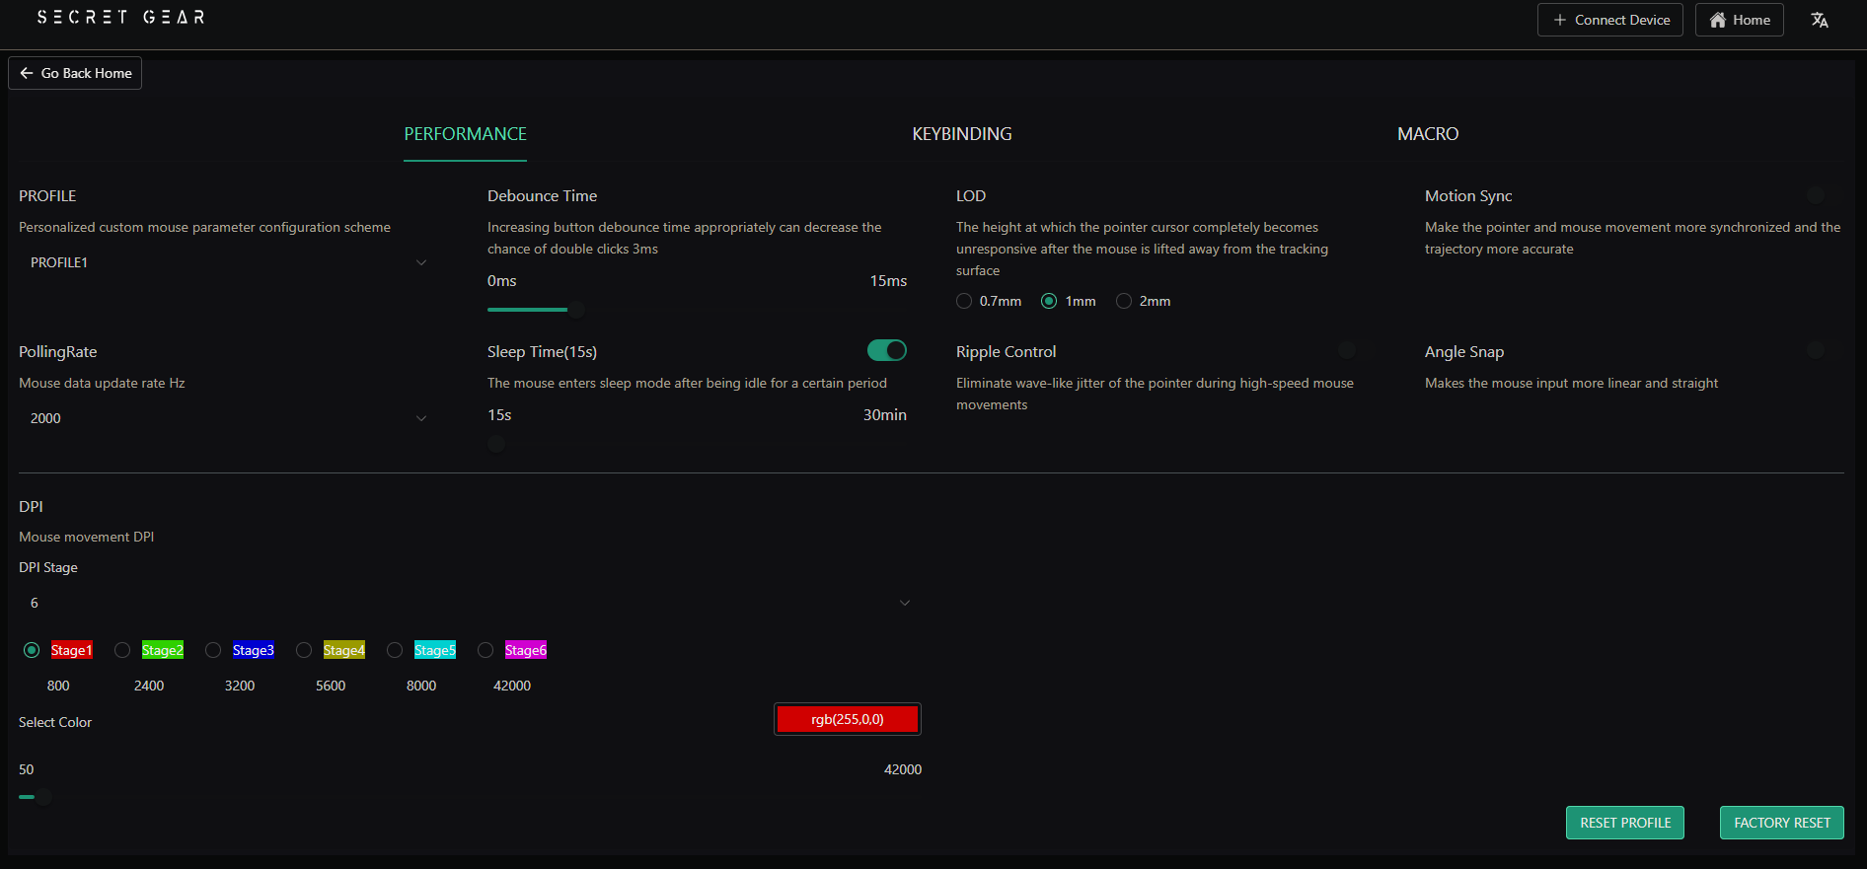Screen dimensions: 1867x869
Task: Click the RESET PROFILE button
Action: pos(1624,823)
